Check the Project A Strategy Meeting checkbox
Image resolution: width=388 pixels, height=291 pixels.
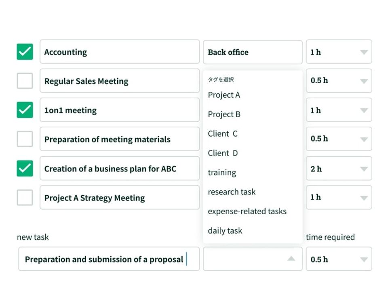25,198
